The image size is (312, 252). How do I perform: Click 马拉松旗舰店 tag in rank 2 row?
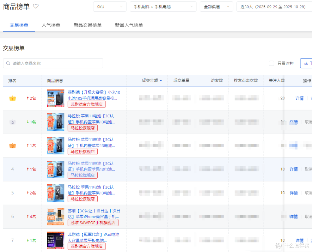(x=83, y=128)
